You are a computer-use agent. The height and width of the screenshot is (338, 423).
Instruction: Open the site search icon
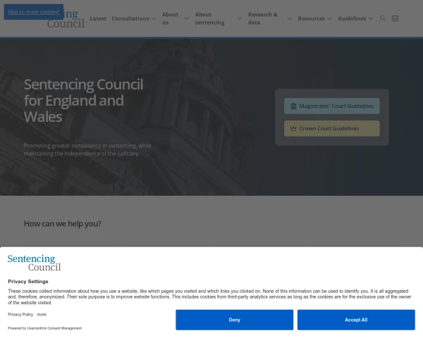(x=383, y=18)
